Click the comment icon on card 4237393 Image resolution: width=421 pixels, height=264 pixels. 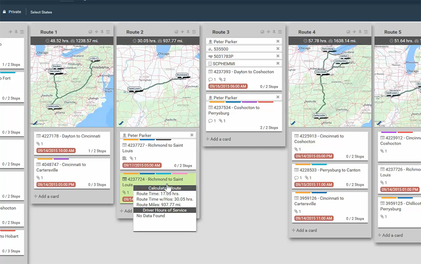point(210,79)
